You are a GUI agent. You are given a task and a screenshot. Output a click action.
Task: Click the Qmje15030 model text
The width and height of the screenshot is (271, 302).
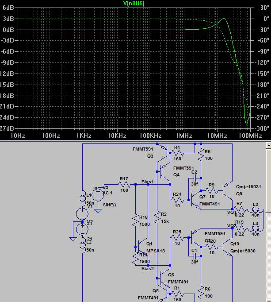pos(243,251)
